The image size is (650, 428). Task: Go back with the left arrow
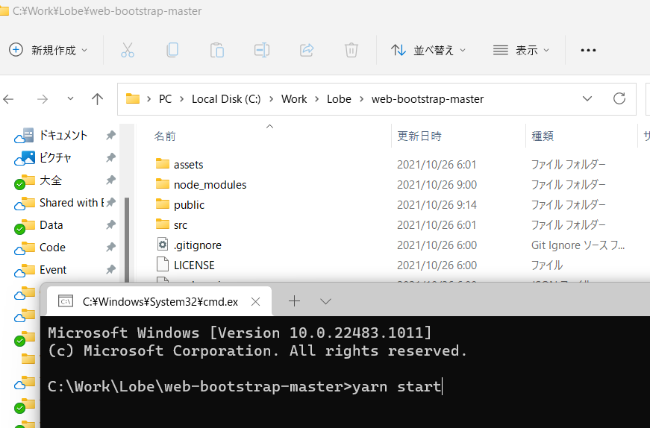8,99
